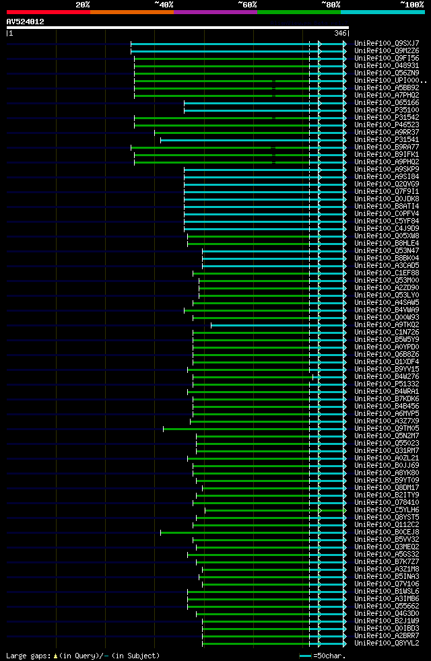Open hit UniRef100_Q9M2Z6
The image size is (431, 661).
387,51
